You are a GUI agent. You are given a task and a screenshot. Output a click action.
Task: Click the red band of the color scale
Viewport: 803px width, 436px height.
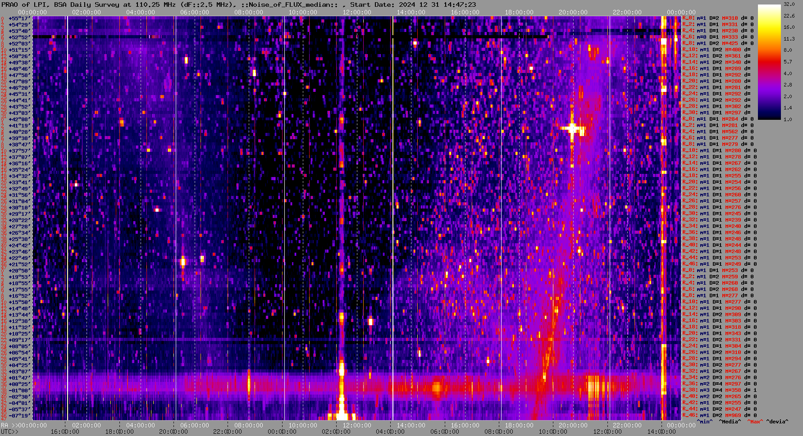click(769, 63)
